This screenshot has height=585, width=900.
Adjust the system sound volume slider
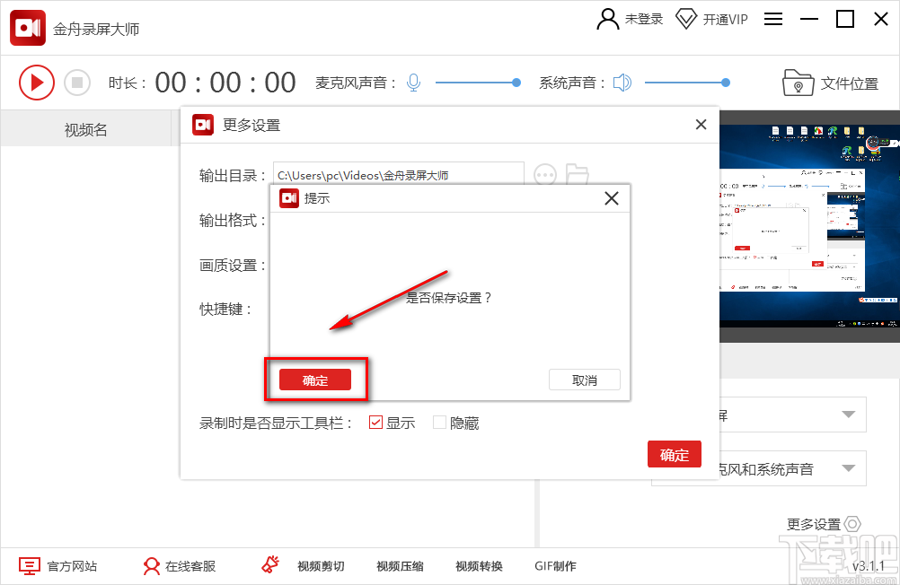tap(687, 83)
